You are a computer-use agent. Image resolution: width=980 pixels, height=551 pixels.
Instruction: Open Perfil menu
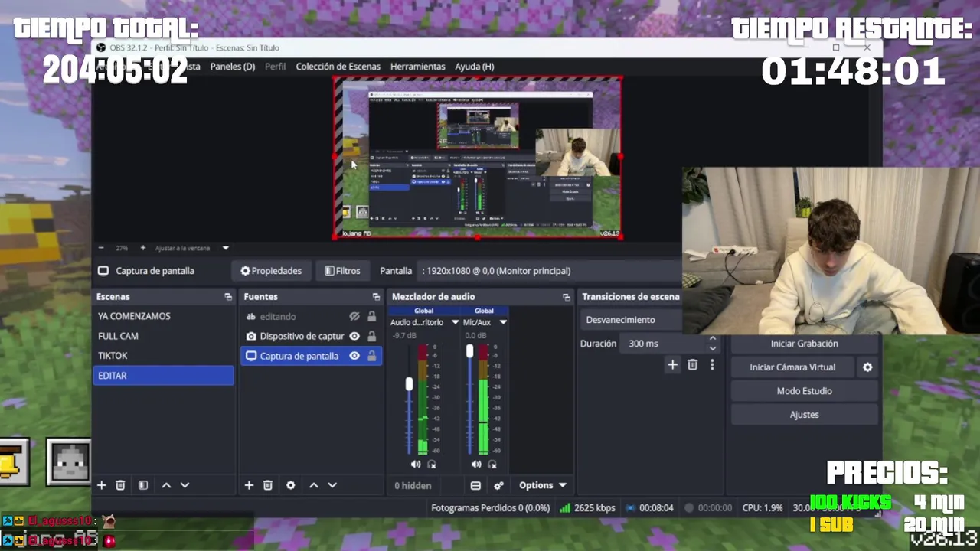pyautogui.click(x=275, y=67)
